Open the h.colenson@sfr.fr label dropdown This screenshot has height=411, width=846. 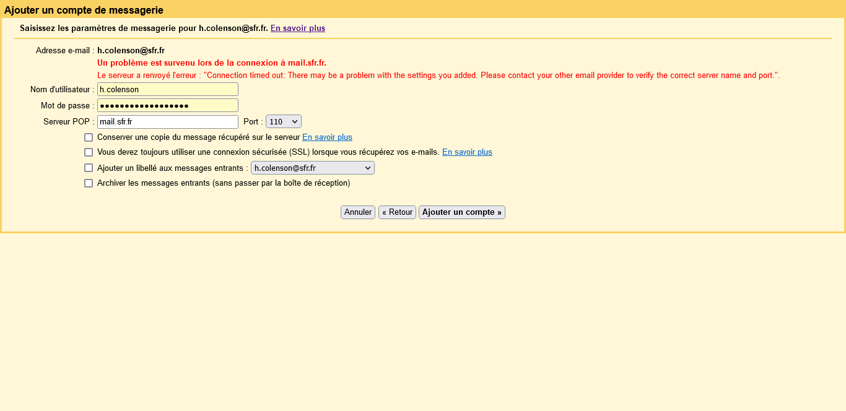pyautogui.click(x=313, y=168)
